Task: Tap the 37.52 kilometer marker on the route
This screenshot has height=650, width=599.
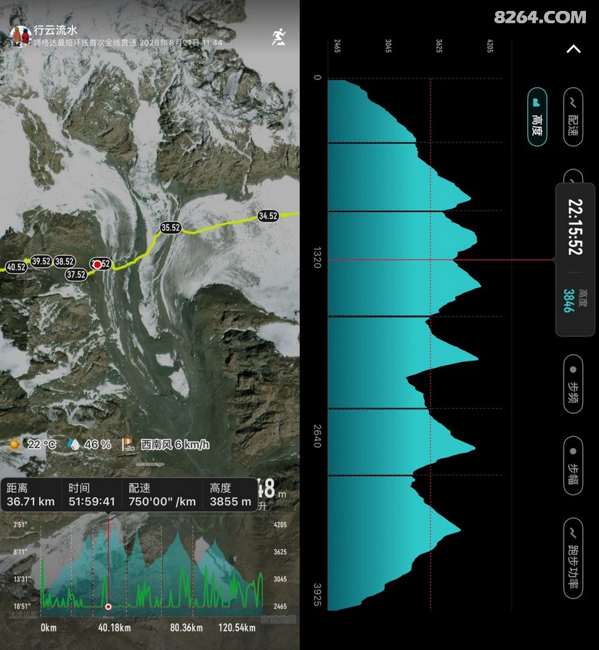Action: coord(76,274)
